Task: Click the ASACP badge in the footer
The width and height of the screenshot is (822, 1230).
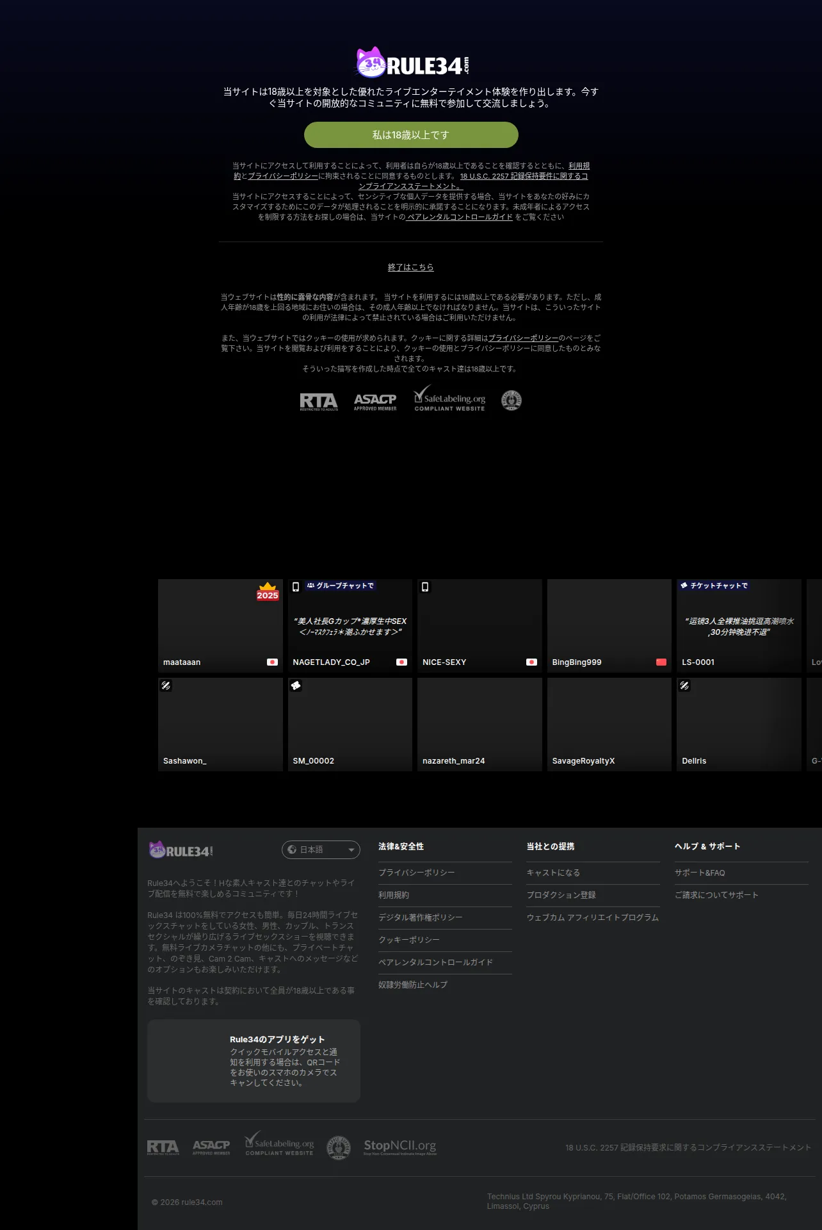Action: 211,1147
